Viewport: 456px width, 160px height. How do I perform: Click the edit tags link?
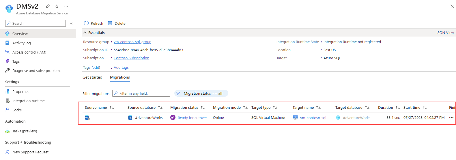pyautogui.click(x=96, y=67)
